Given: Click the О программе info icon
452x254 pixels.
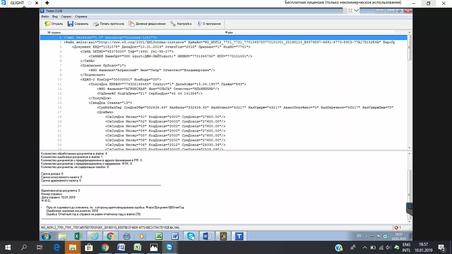Looking at the screenshot, I should [199, 24].
